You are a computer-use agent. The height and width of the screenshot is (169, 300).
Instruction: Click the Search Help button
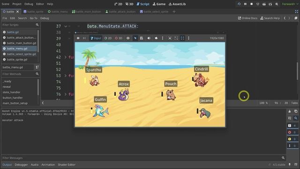tap(270, 18)
